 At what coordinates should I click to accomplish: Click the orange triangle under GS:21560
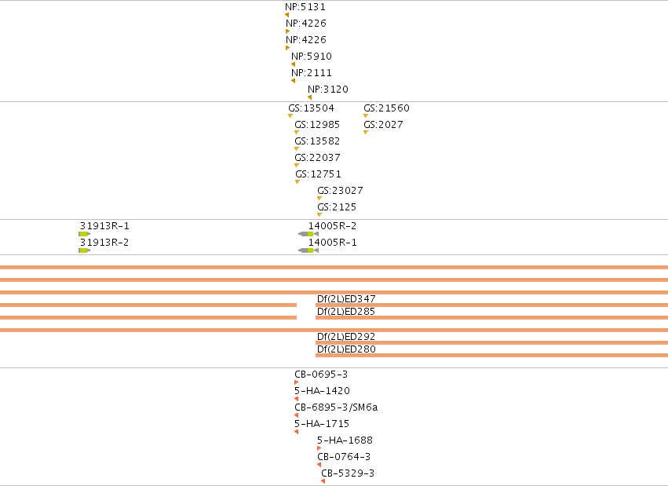pyautogui.click(x=366, y=116)
